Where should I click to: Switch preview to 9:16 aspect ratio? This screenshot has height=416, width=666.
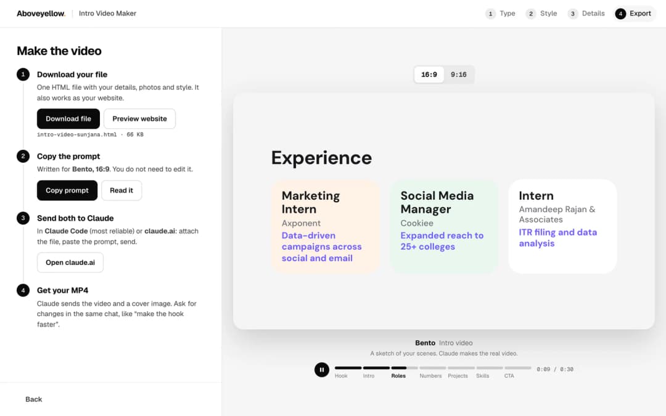pyautogui.click(x=459, y=75)
